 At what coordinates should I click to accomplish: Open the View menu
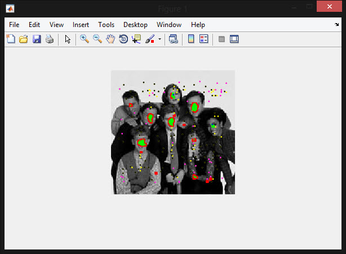click(x=56, y=25)
